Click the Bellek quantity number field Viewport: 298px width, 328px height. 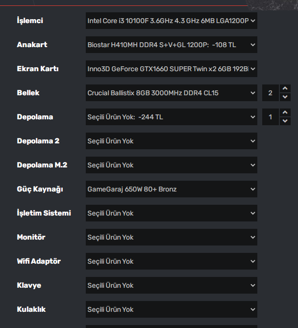coord(270,93)
